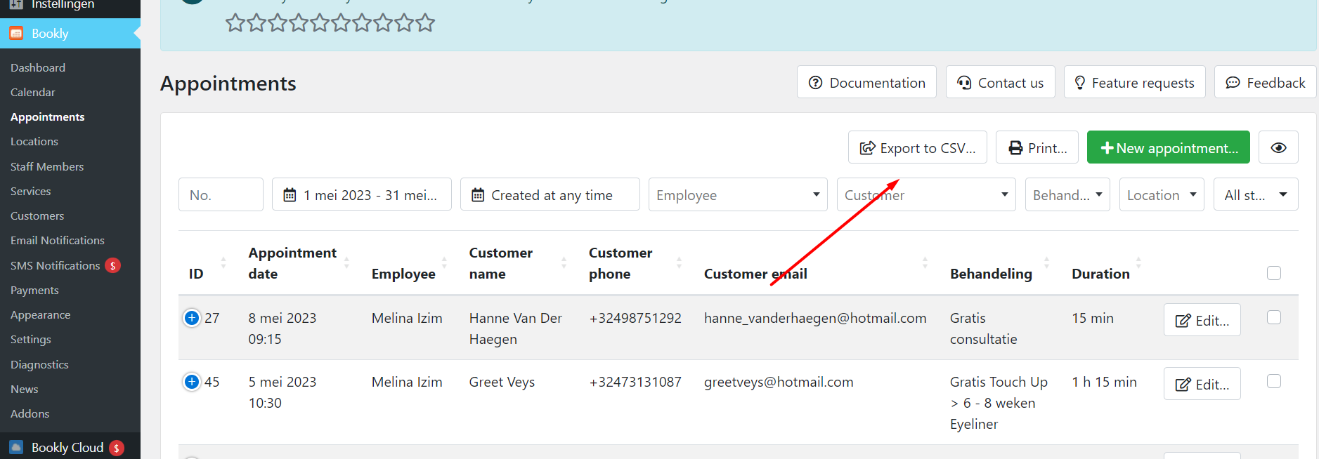Open the Location filter dropdown
Image resolution: width=1319 pixels, height=459 pixels.
[1162, 194]
